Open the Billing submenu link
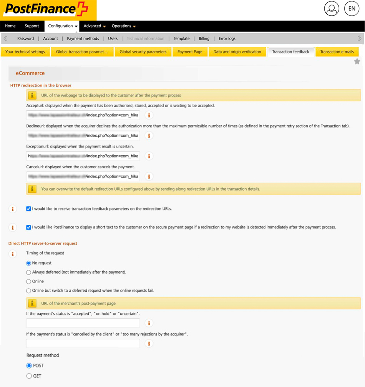 (x=204, y=38)
